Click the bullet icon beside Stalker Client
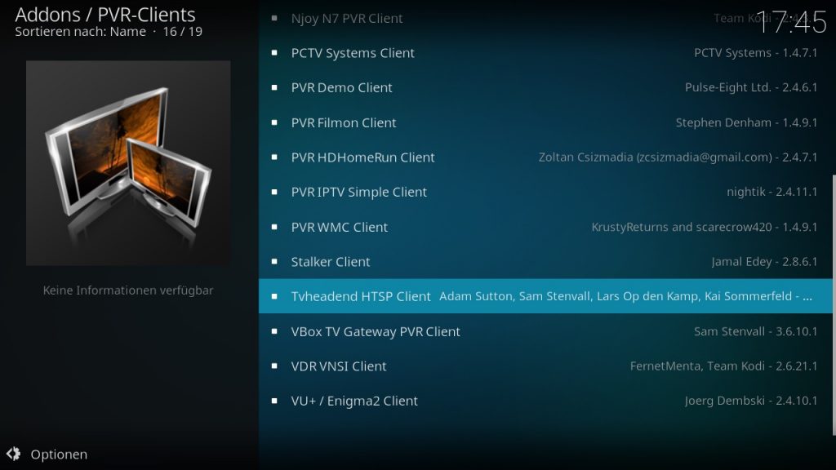This screenshot has width=836, height=470. [x=274, y=262]
